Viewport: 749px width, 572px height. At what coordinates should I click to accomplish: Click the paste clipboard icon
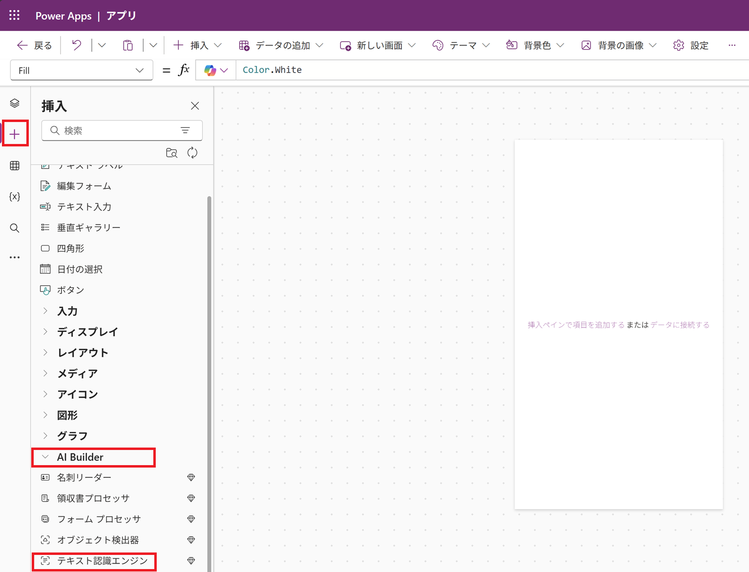click(127, 45)
